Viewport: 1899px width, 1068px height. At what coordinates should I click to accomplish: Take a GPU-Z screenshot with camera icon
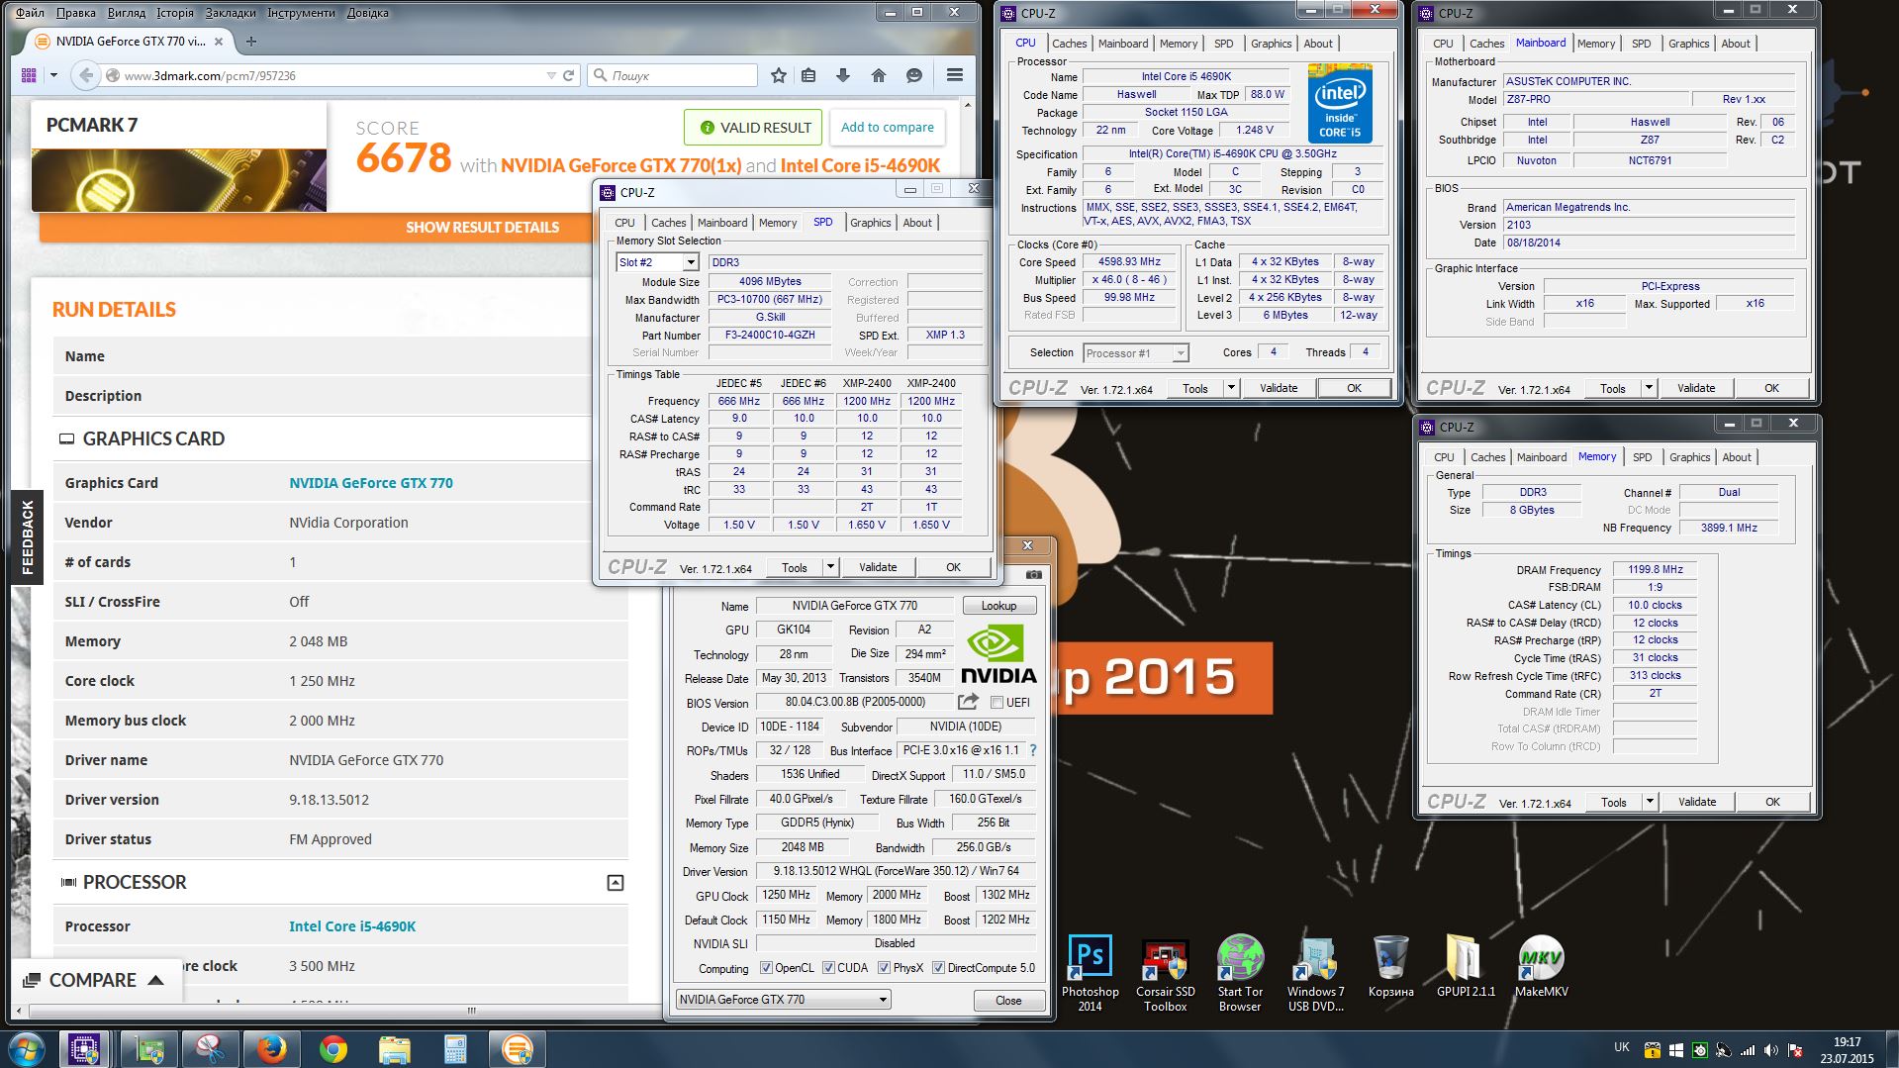coord(1034,574)
